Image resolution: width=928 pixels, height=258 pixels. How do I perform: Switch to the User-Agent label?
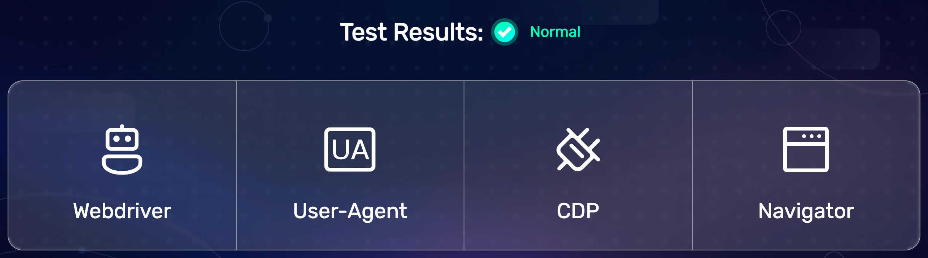click(x=350, y=211)
